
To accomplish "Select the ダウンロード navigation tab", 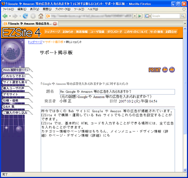I will (115, 32).
